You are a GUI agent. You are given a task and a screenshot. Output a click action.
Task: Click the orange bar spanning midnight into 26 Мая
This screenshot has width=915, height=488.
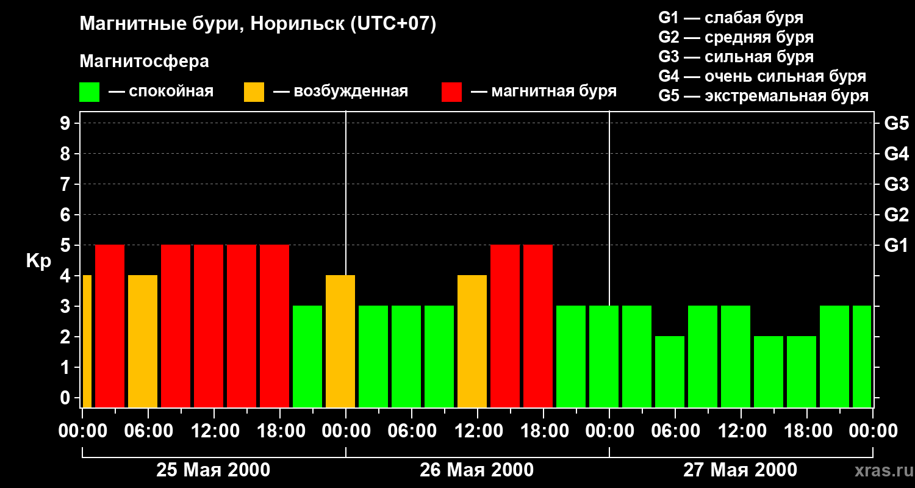coord(340,341)
